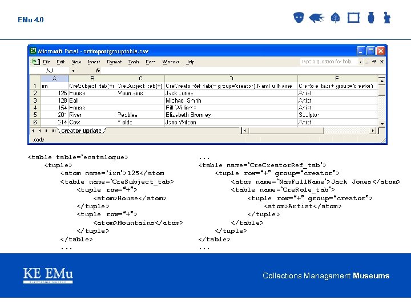The height and width of the screenshot is (308, 411).
Task: Open the Format menu in Excel
Action: pos(114,62)
